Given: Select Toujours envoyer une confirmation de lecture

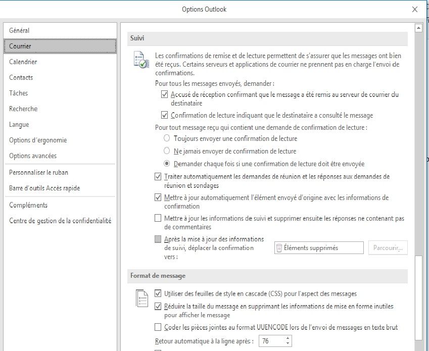Looking at the screenshot, I should click(167, 138).
